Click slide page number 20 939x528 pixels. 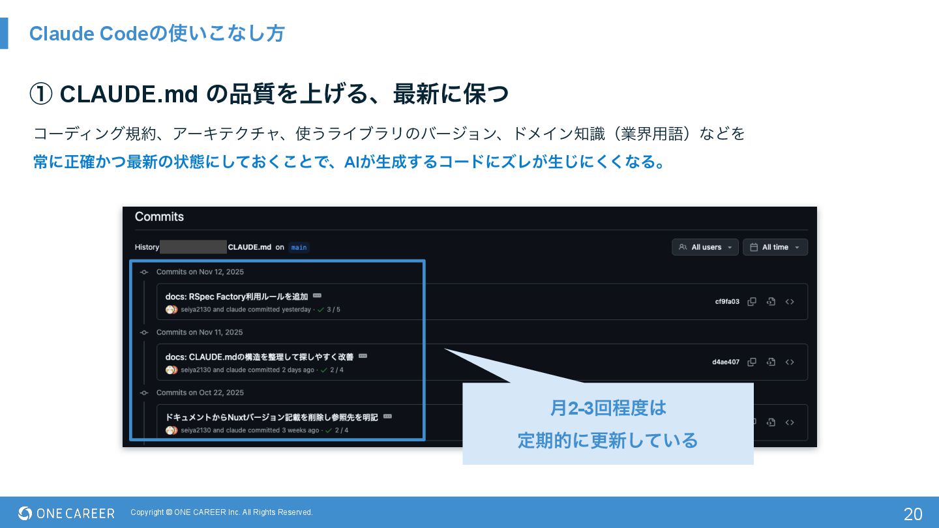913,514
